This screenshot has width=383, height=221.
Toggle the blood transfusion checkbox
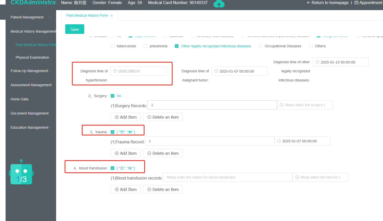[112, 168]
